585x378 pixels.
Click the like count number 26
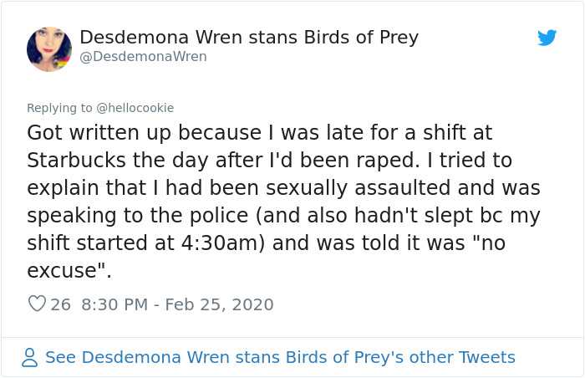(x=60, y=304)
